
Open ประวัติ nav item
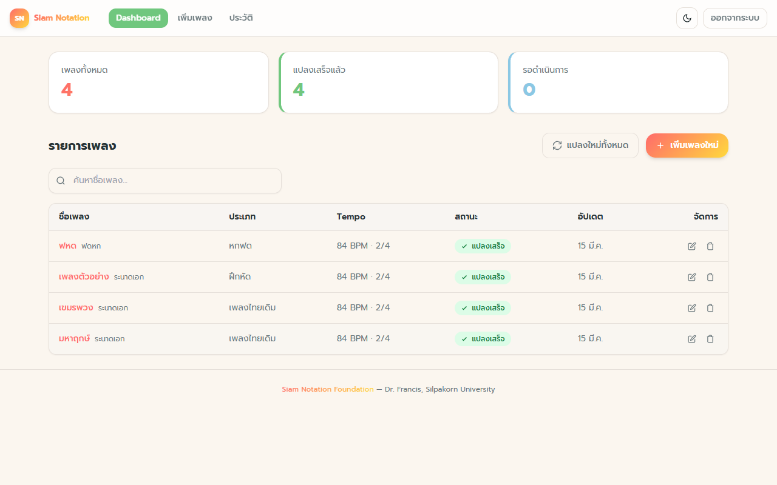[x=241, y=18]
